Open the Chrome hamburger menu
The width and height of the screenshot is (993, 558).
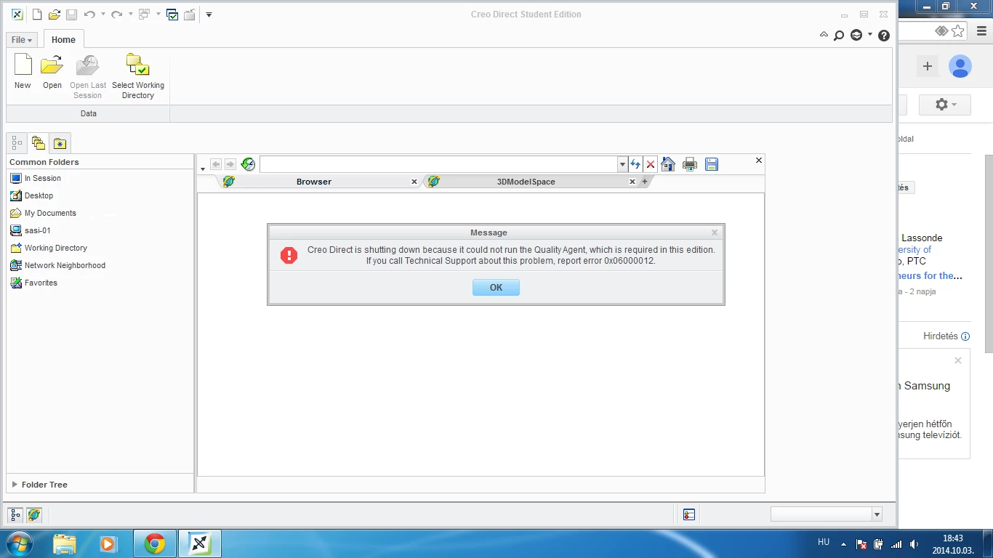click(x=982, y=31)
